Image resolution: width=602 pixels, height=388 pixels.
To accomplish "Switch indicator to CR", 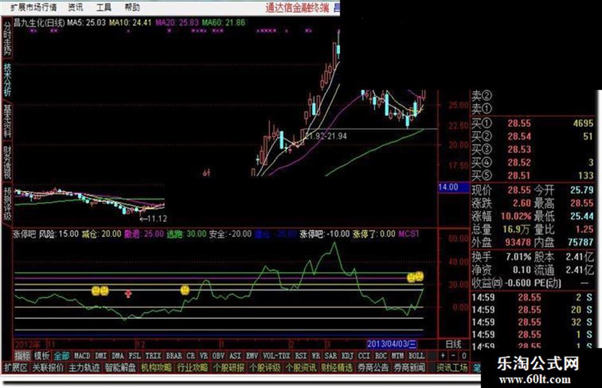I will (191, 356).
